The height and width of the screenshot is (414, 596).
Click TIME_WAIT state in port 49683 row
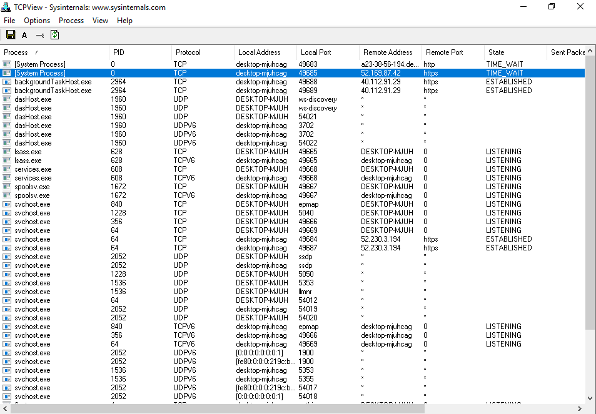(505, 64)
